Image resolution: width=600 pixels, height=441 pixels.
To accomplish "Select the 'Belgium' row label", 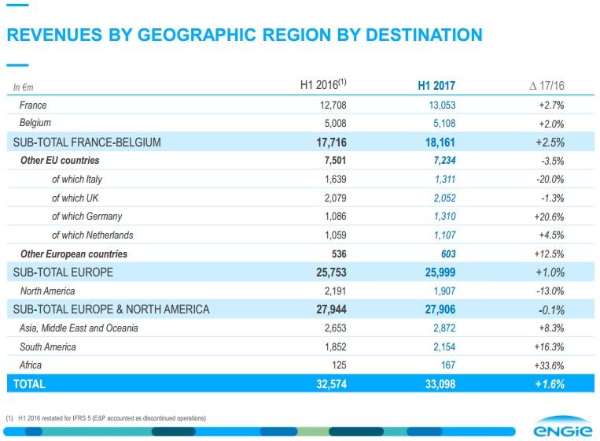I will (x=35, y=123).
